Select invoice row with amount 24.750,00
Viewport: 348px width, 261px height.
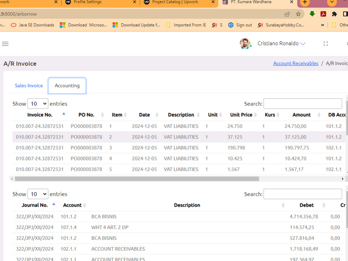[179, 126]
